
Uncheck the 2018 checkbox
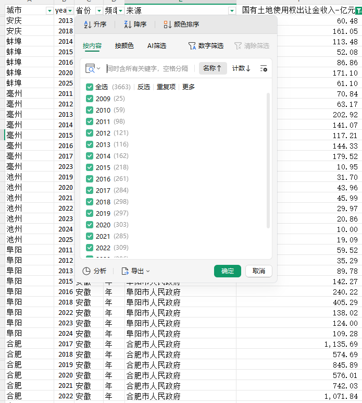tap(90, 202)
